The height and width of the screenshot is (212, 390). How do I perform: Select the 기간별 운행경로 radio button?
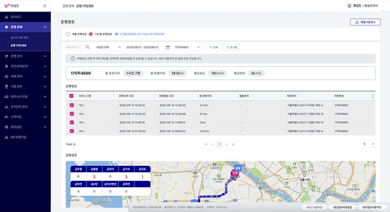pos(91,34)
